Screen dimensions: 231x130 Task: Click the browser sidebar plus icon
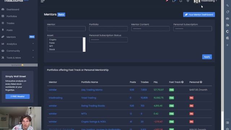click(x=227, y=45)
